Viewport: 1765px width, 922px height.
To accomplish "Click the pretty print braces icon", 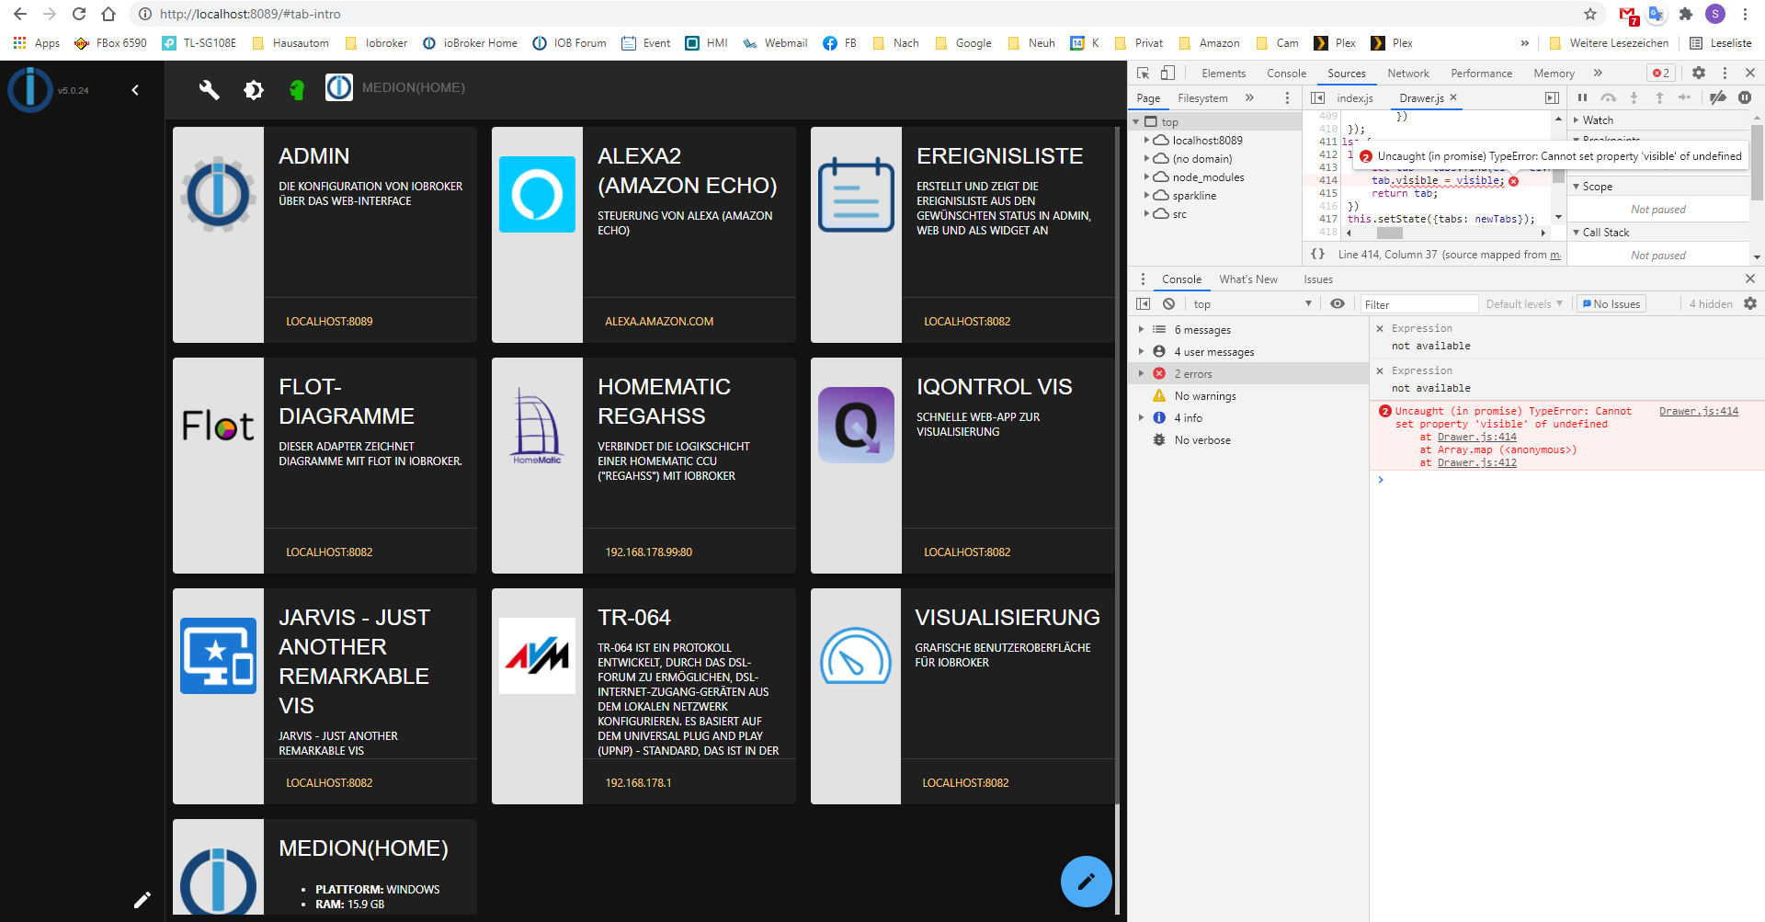I will point(1317,254).
